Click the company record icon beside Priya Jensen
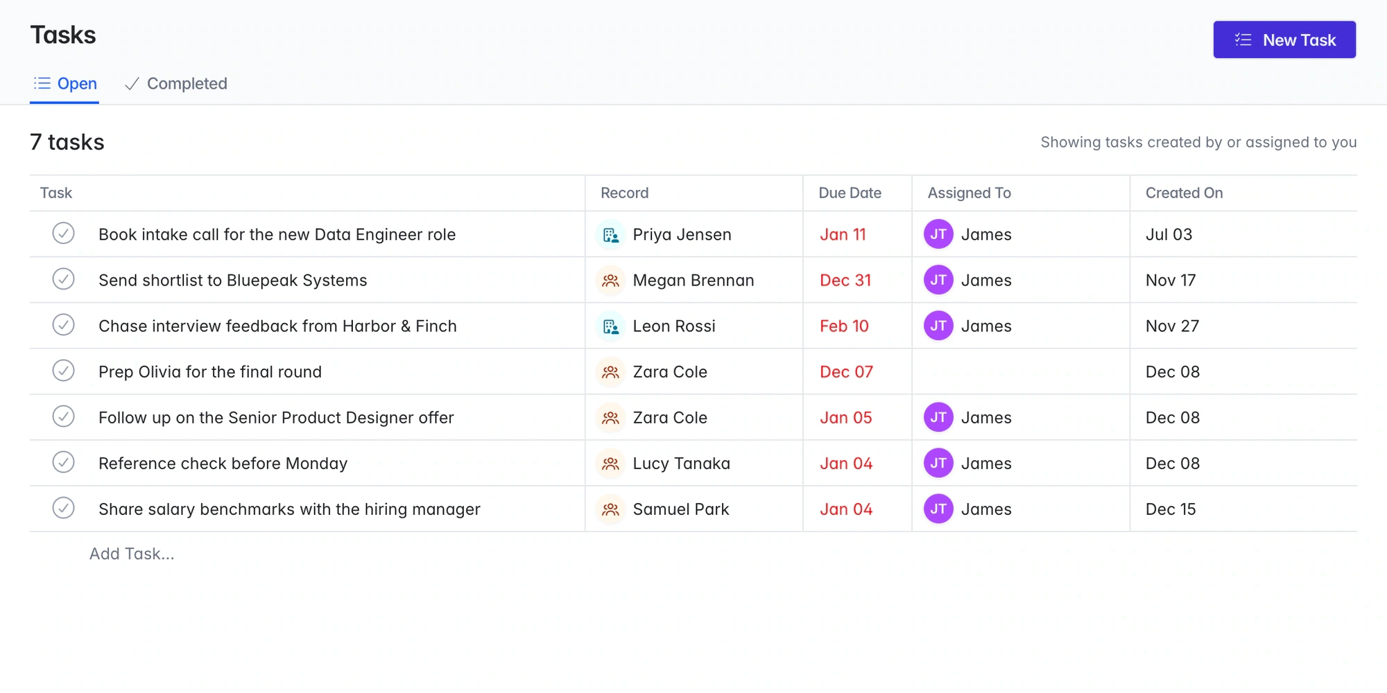 (610, 235)
